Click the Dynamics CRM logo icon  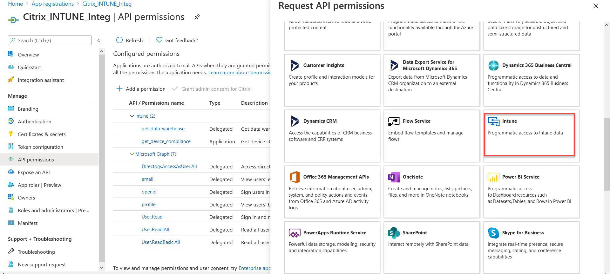[x=295, y=121]
